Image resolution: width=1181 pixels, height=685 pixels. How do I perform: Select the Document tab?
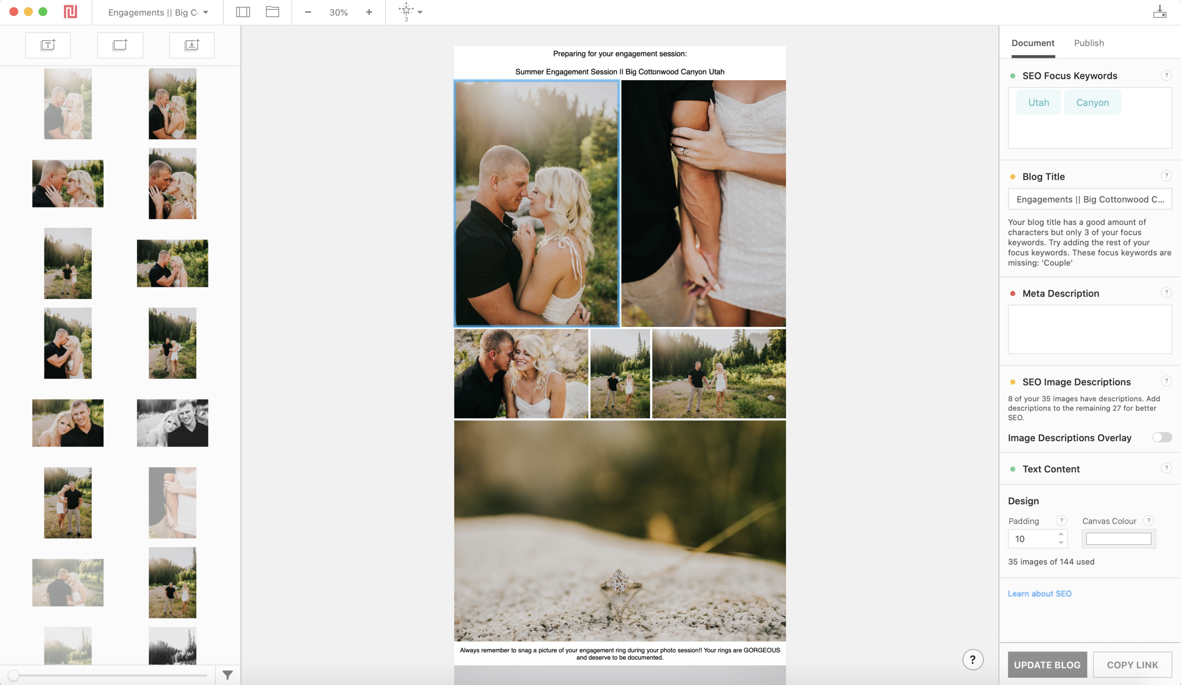coord(1033,43)
